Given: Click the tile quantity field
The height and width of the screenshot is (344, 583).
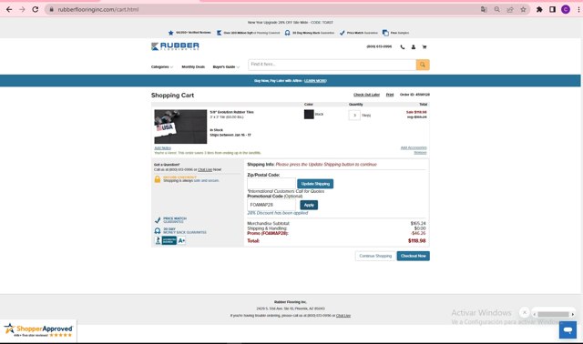Looking at the screenshot, I should tap(354, 116).
